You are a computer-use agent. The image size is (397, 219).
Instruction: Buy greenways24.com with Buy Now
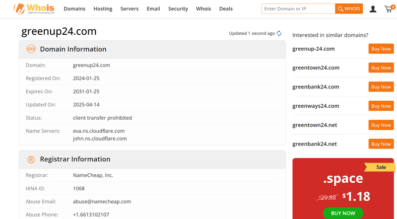point(381,106)
